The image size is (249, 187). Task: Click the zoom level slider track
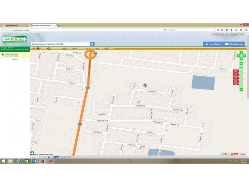point(241,77)
